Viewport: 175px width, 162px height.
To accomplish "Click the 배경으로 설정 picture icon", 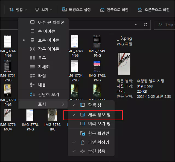I will point(65,9).
